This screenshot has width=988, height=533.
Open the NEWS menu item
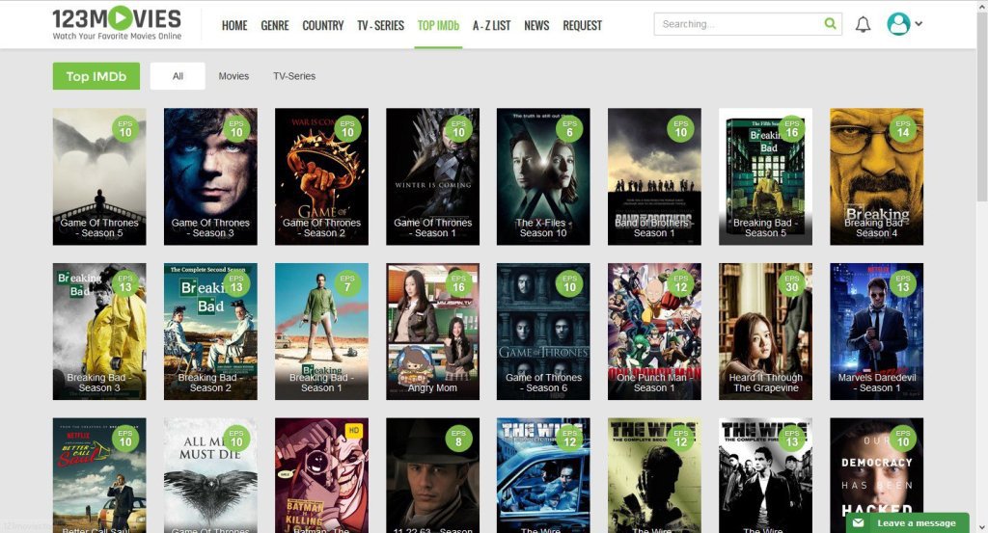(x=536, y=25)
